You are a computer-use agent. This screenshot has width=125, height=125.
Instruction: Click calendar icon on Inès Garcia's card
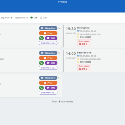point(78,31)
